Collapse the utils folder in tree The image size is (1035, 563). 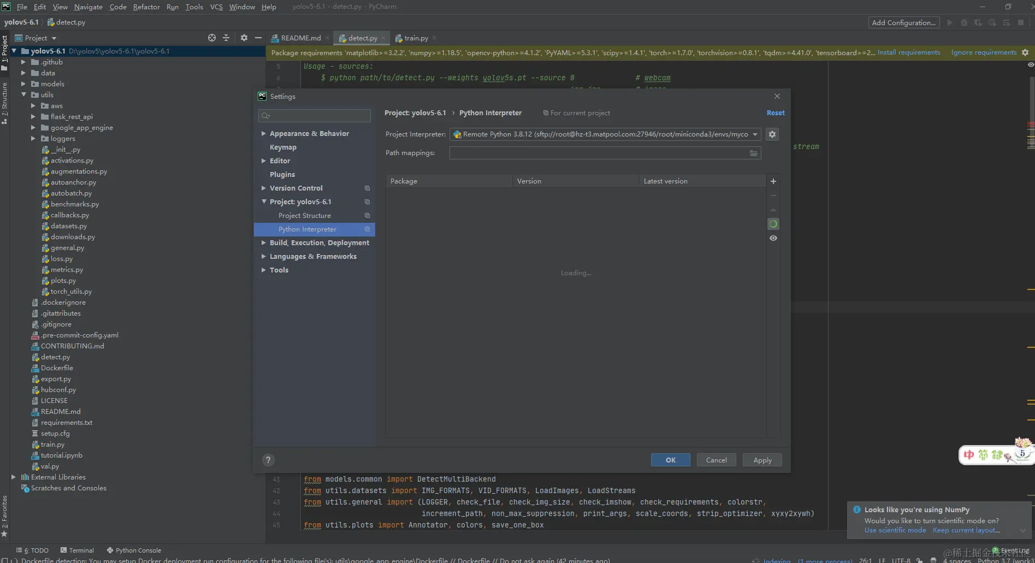24,94
